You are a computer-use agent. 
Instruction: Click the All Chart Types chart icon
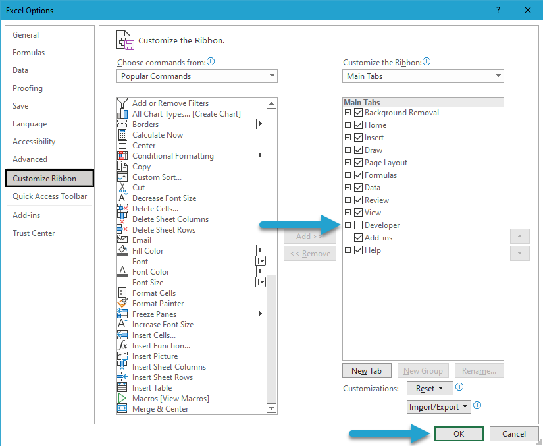pyautogui.click(x=122, y=114)
